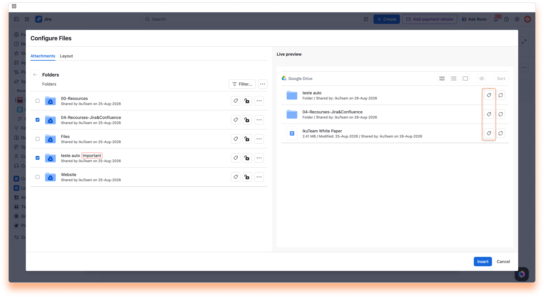Click the Create button in Jira header
This screenshot has width=544, height=297.
point(387,19)
